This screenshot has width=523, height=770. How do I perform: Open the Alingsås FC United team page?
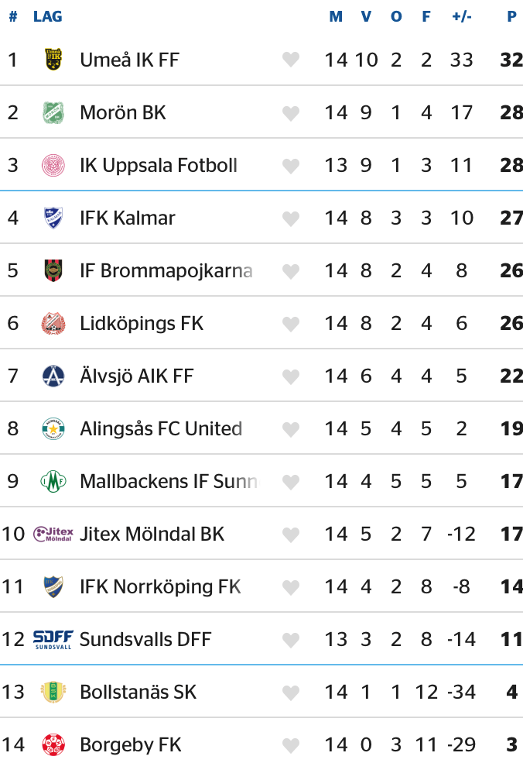click(x=161, y=428)
